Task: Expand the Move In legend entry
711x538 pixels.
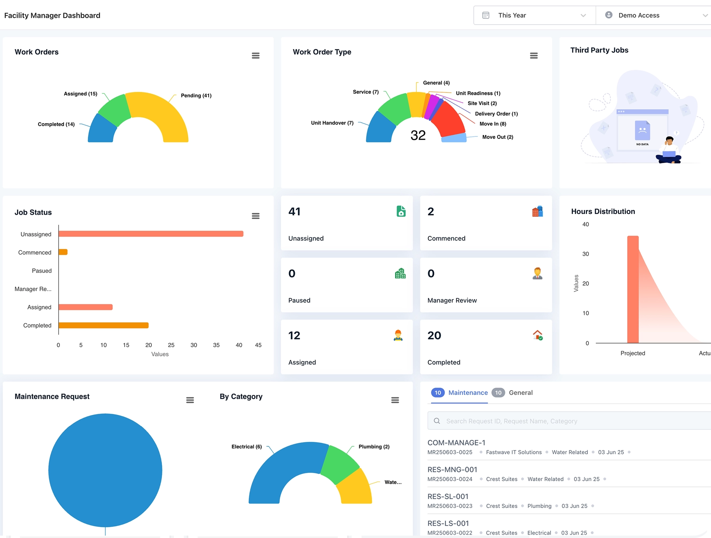Action: click(493, 124)
